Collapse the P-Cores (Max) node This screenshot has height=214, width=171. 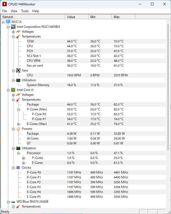(x=18, y=110)
